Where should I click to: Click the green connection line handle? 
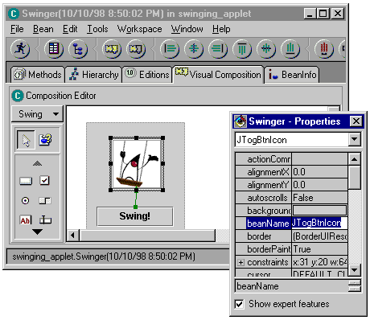[x=136, y=207]
